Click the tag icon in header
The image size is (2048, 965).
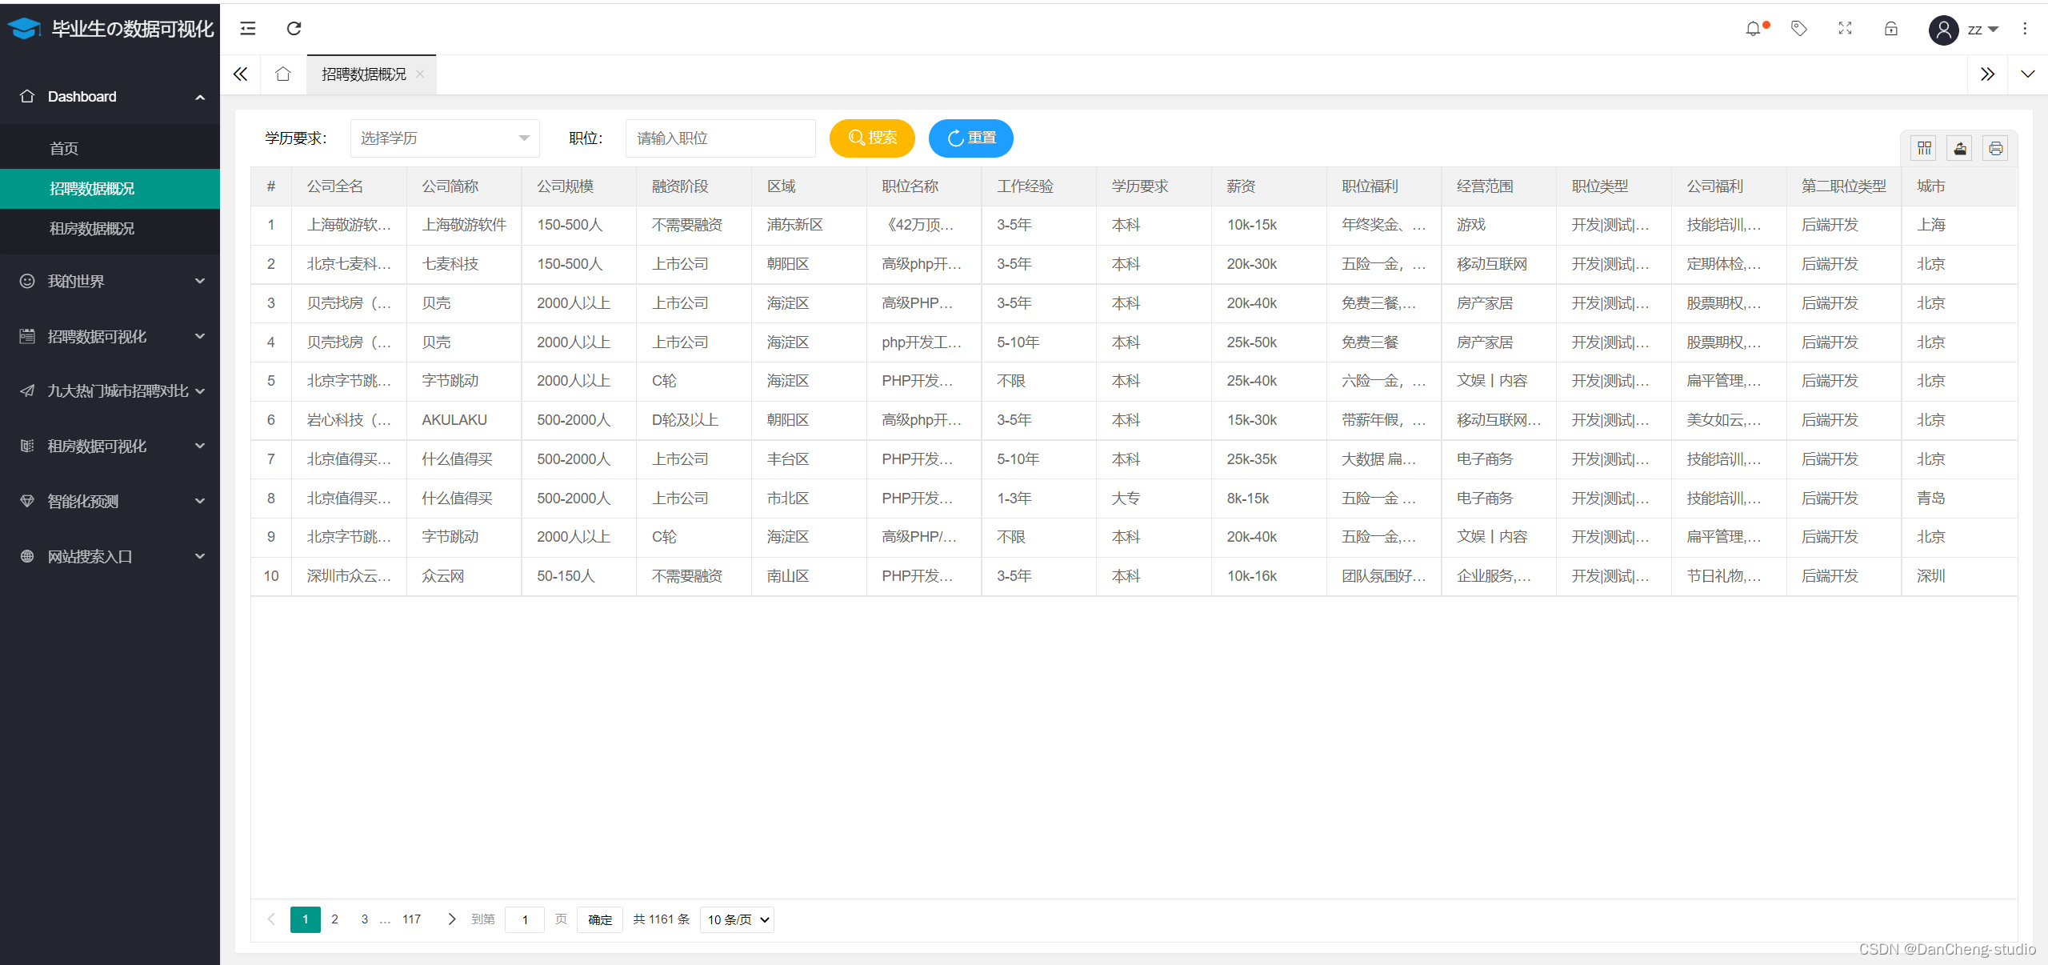coord(1798,29)
